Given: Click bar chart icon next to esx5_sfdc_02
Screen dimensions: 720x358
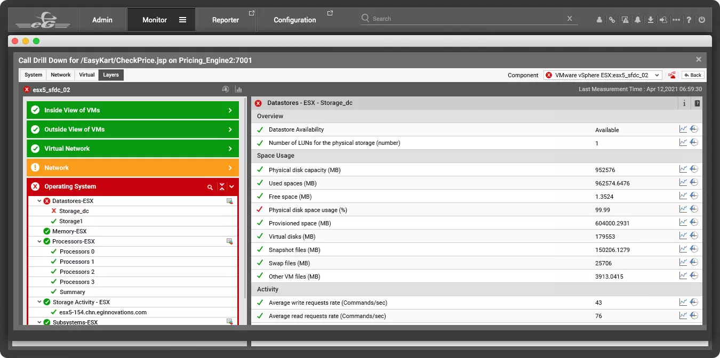Looking at the screenshot, I should tap(238, 89).
